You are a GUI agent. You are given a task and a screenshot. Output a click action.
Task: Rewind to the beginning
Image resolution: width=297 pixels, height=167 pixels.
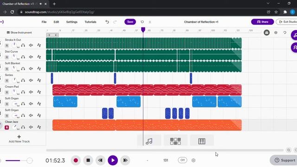coord(100,161)
